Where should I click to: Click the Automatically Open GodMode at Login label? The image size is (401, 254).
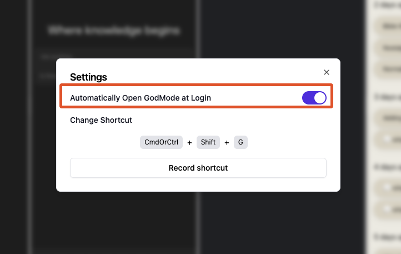click(x=141, y=98)
